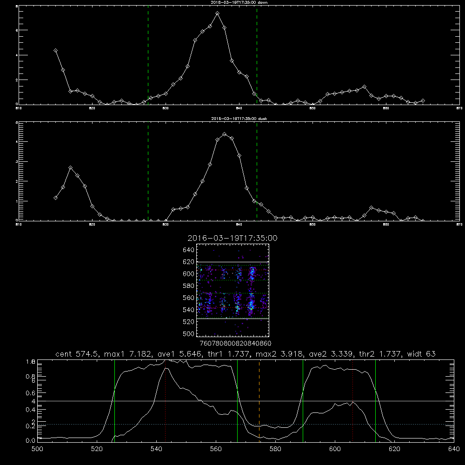
Task: Click the 'max2 3.918' statistic text
Action: tap(280, 354)
